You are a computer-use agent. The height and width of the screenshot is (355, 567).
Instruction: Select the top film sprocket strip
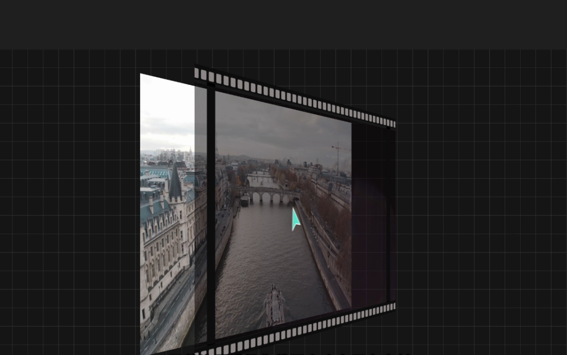click(295, 96)
